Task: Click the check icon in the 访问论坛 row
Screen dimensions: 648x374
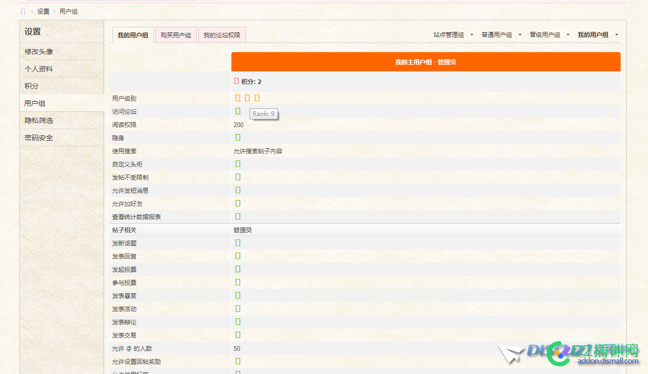Action: [238, 111]
